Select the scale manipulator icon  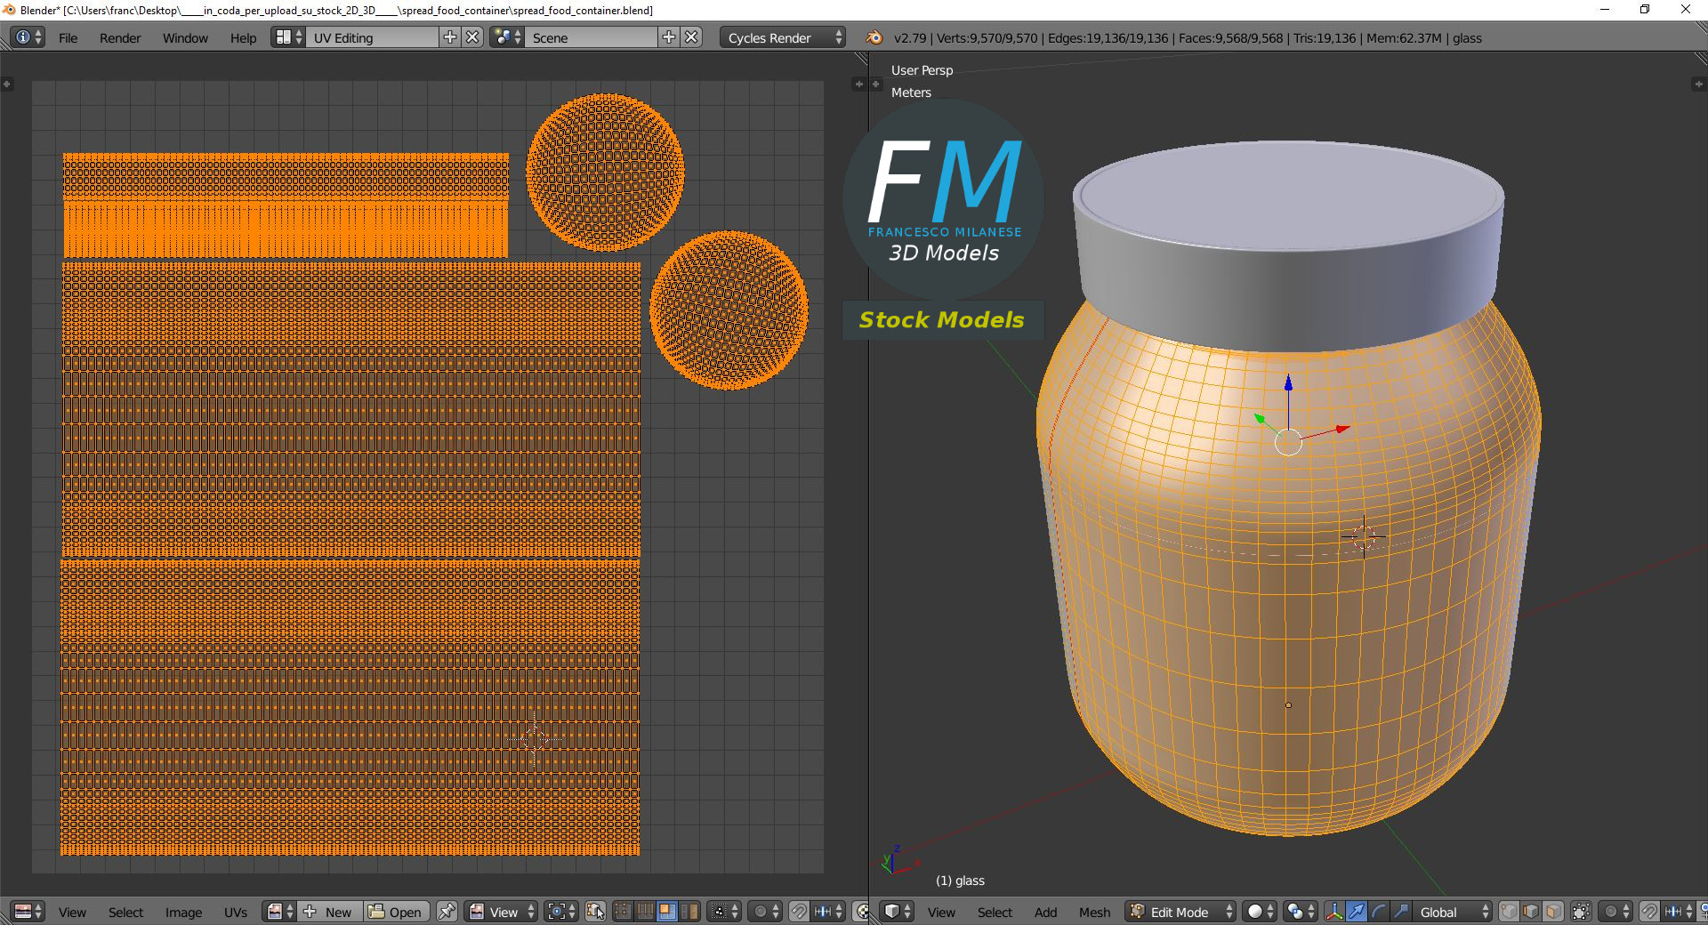1401,912
